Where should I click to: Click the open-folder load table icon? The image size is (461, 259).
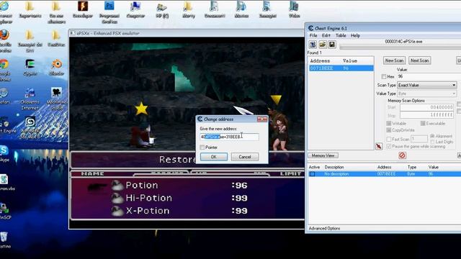click(x=323, y=45)
